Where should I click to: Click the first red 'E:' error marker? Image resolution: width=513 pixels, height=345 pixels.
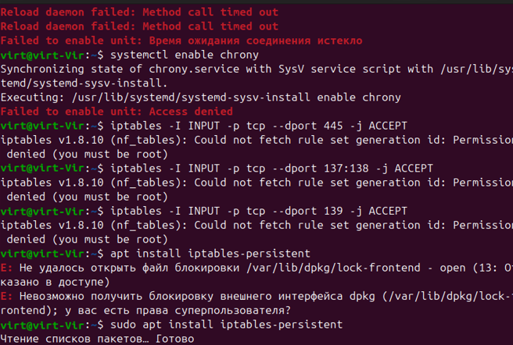(x=6, y=268)
